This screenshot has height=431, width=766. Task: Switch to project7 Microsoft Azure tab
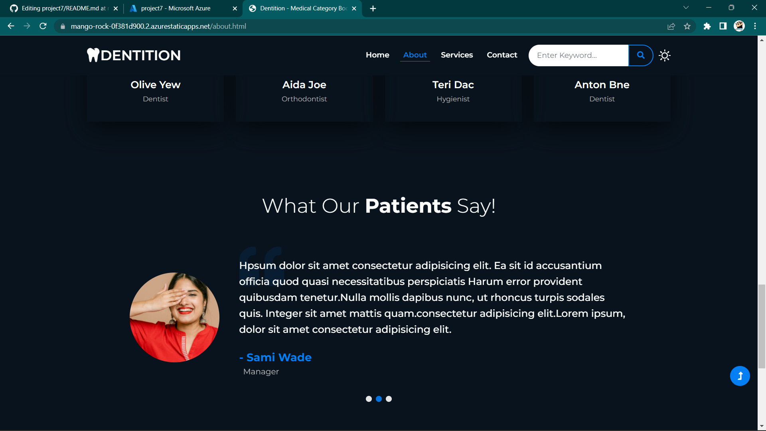click(x=176, y=8)
